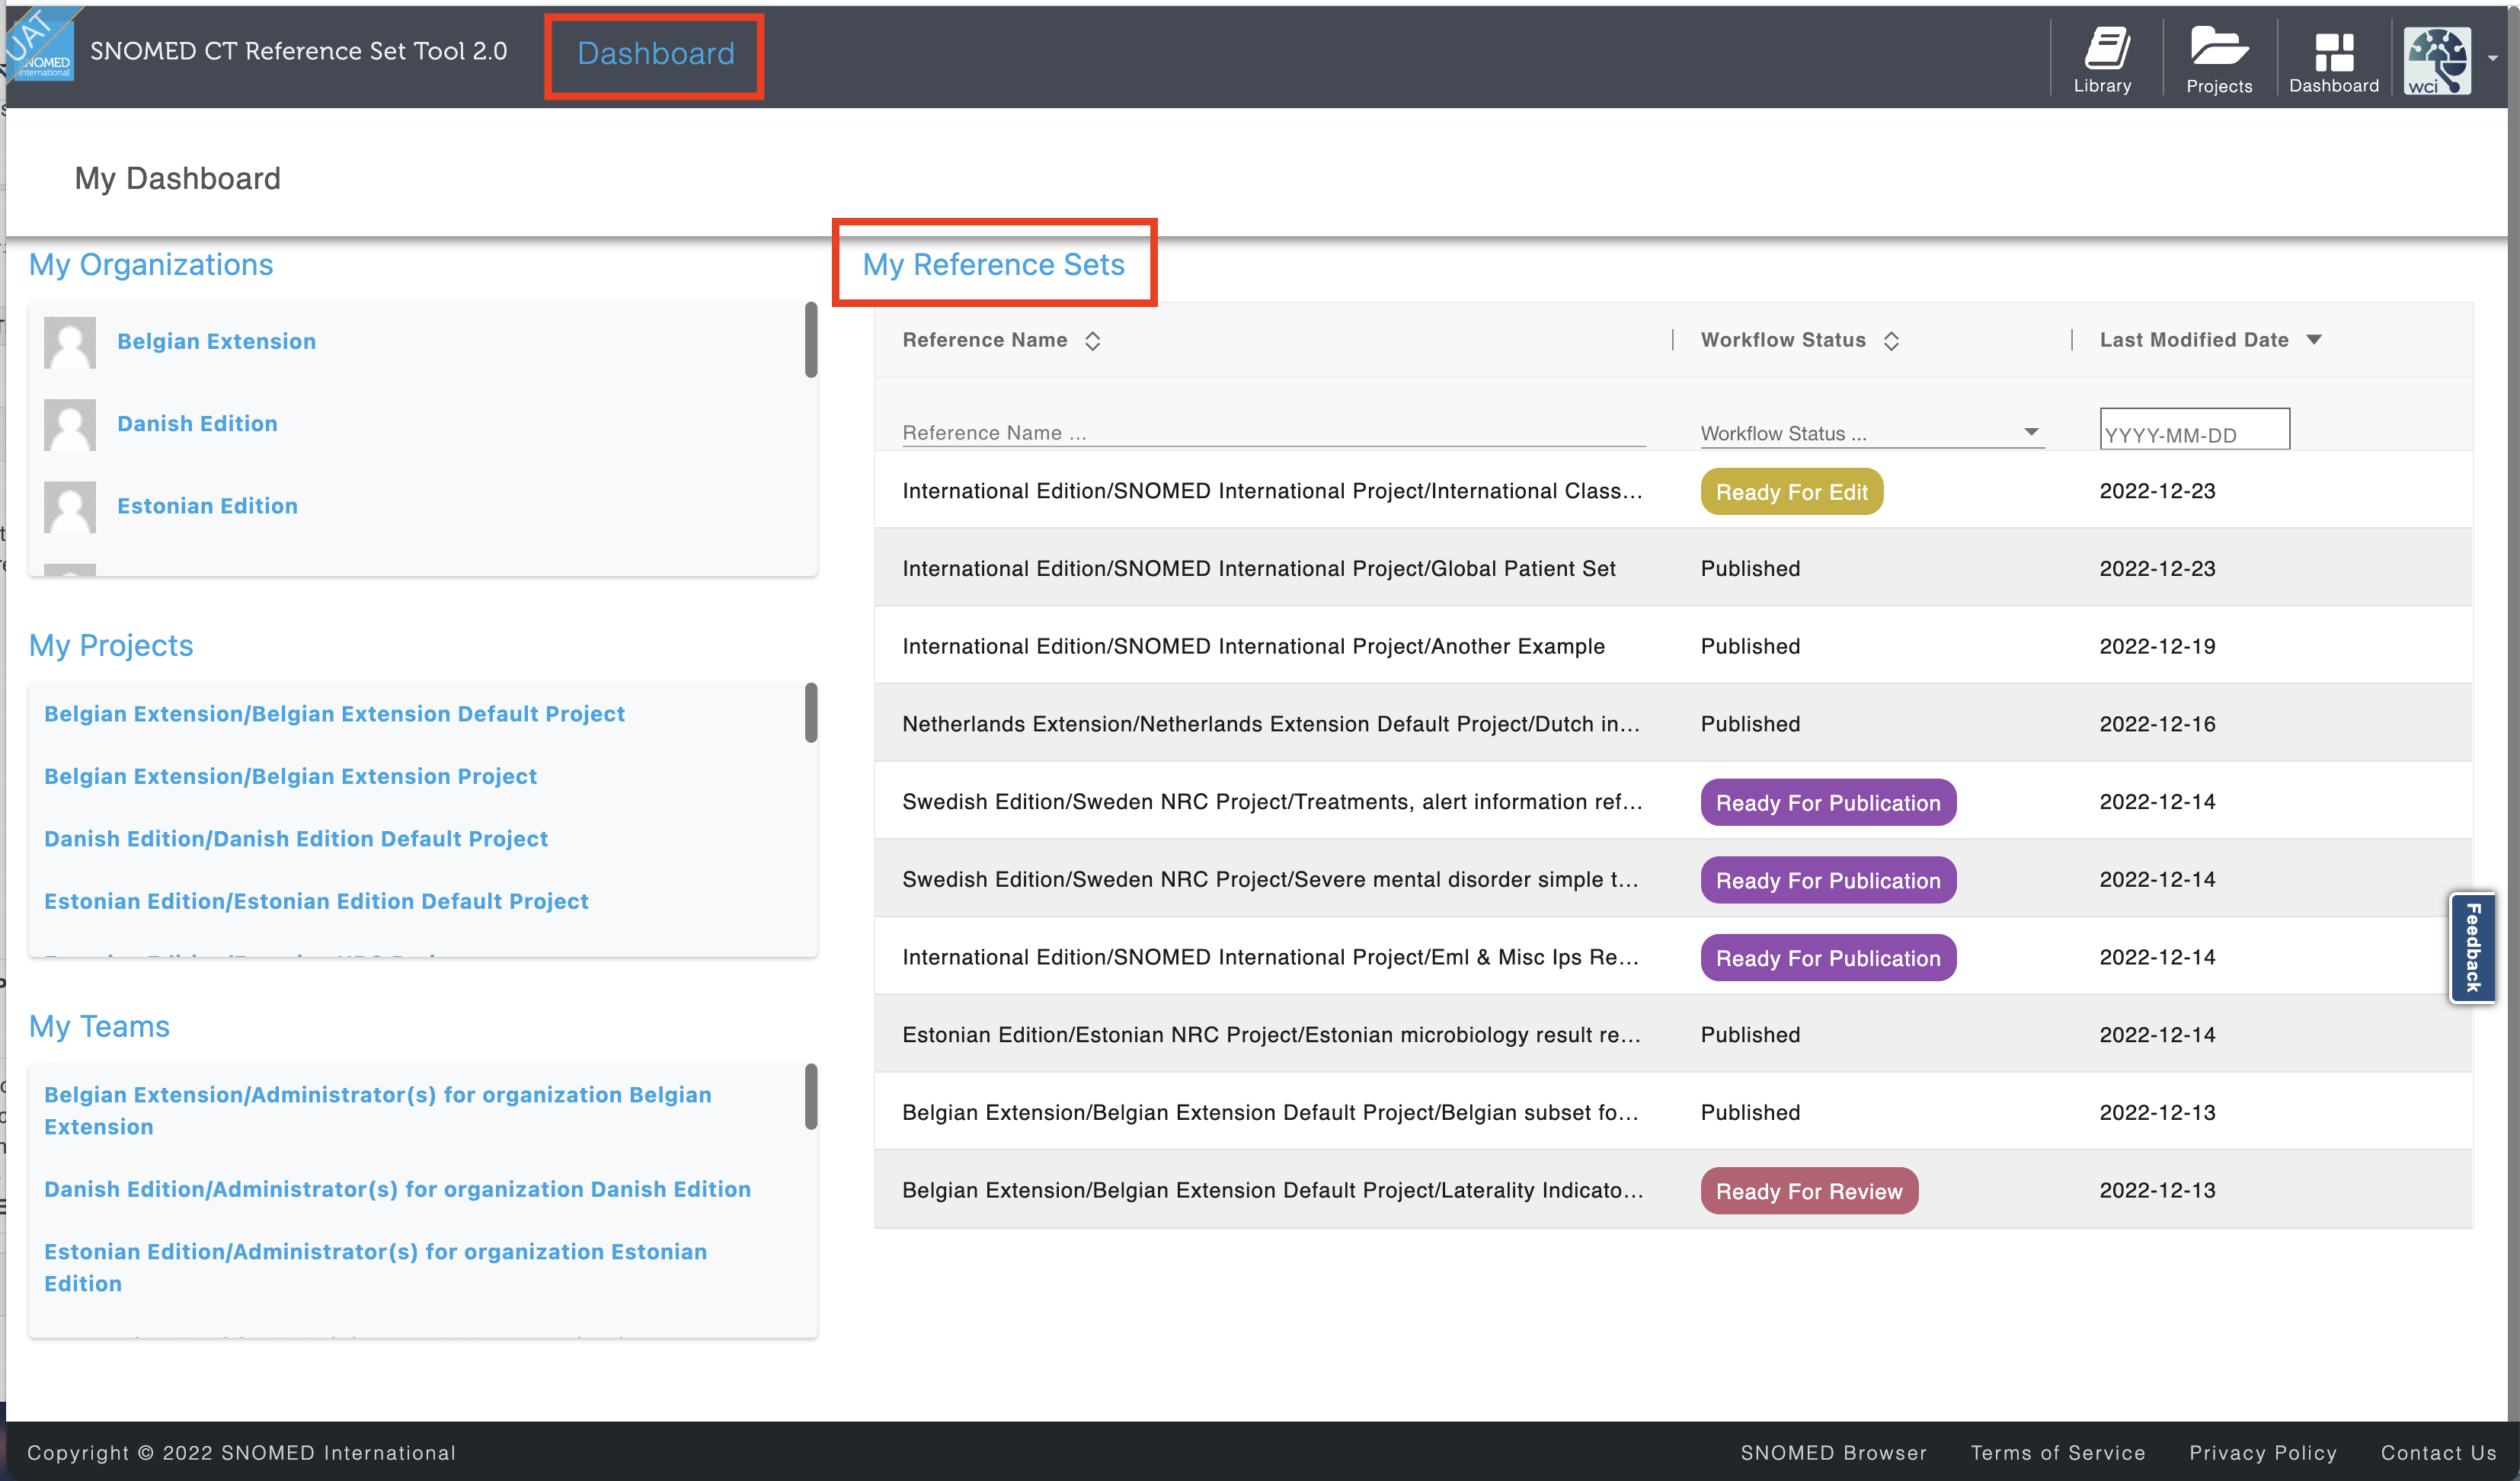Open the International Class reference set row
Screen dimensions: 2520x1481
[x=1272, y=490]
